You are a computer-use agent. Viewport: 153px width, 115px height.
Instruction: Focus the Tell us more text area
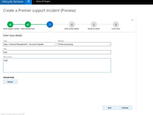(x=57, y=65)
